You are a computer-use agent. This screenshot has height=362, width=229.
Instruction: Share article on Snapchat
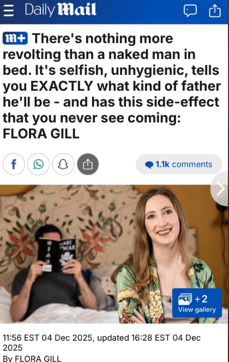(63, 164)
